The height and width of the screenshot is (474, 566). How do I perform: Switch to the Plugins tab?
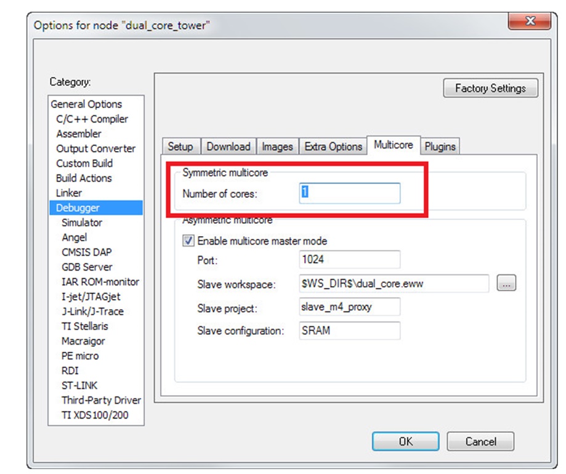point(440,147)
